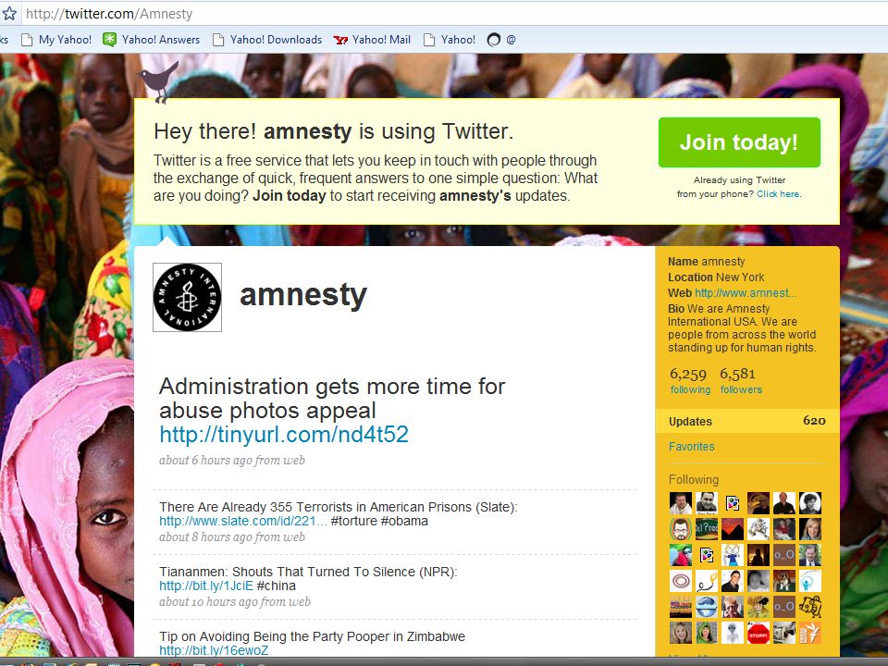Click the Join today! button
The height and width of the screenshot is (666, 888).
tap(739, 142)
